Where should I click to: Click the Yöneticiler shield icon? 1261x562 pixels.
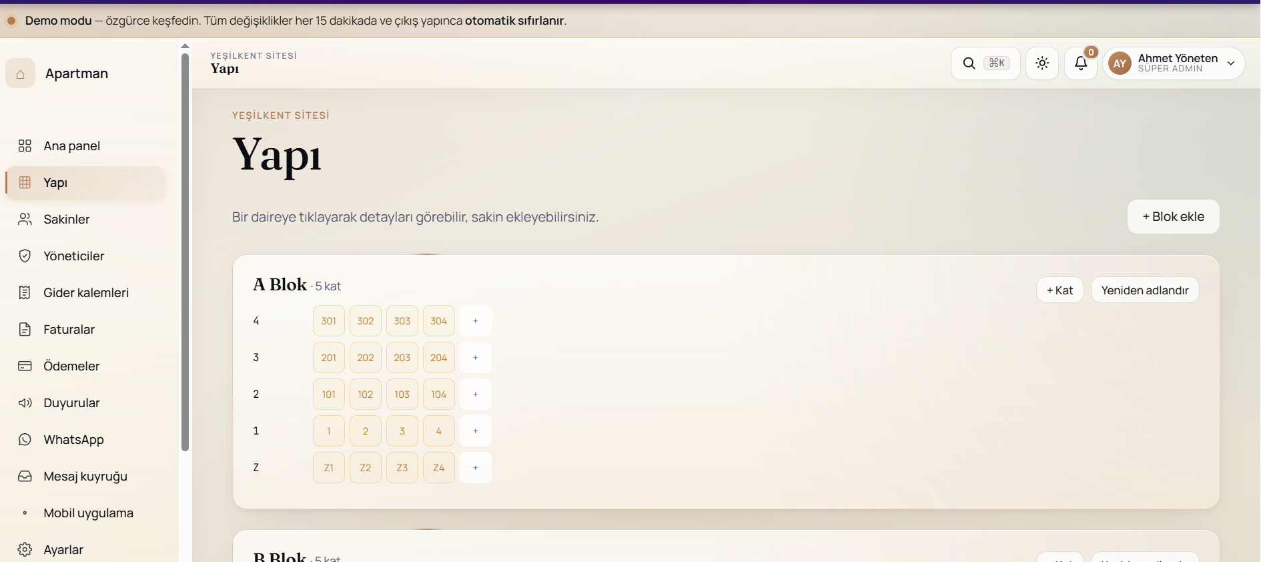(x=25, y=256)
